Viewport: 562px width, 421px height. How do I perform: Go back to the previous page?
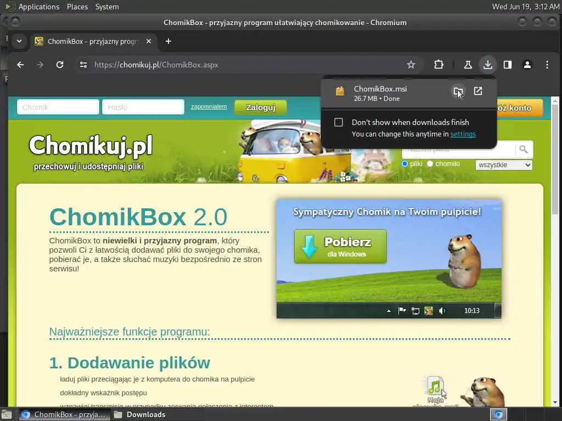20,65
